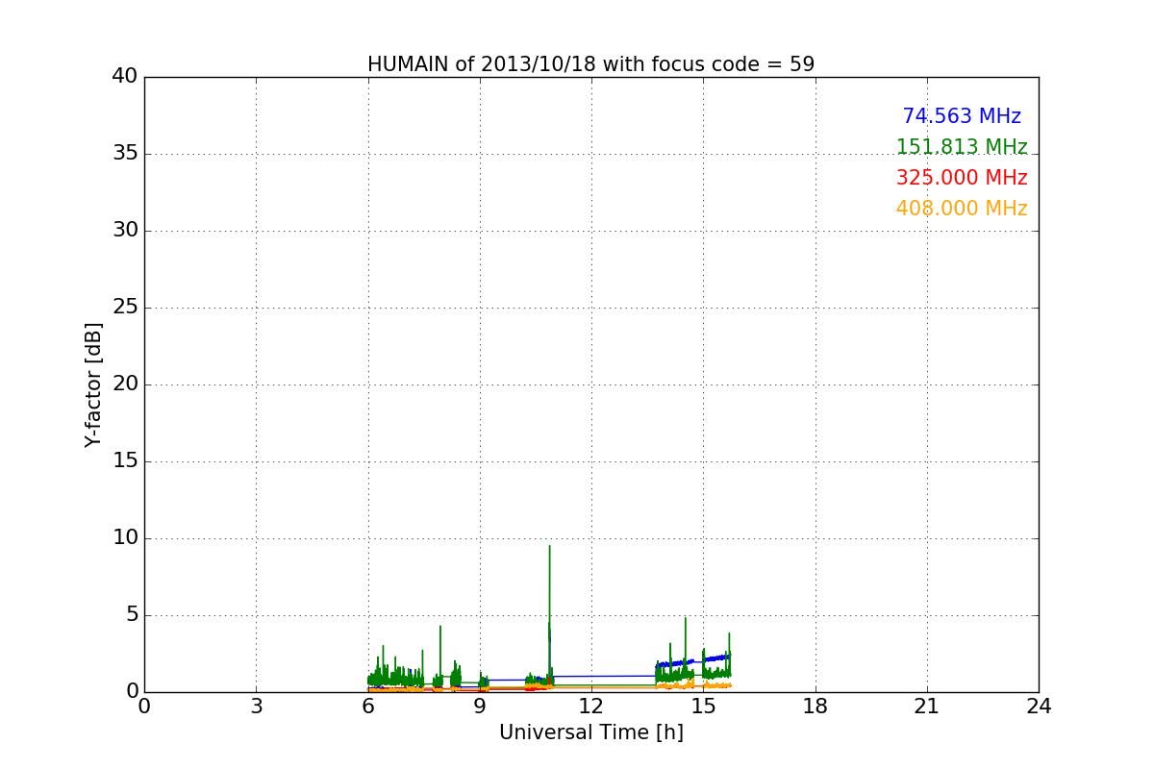Click the "Universal Time [h]" axis label
1154x769 pixels.
(590, 732)
